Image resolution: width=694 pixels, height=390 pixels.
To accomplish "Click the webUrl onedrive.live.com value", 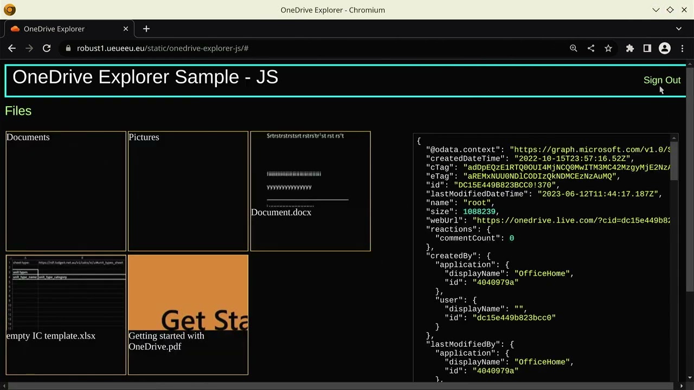I will tap(571, 220).
